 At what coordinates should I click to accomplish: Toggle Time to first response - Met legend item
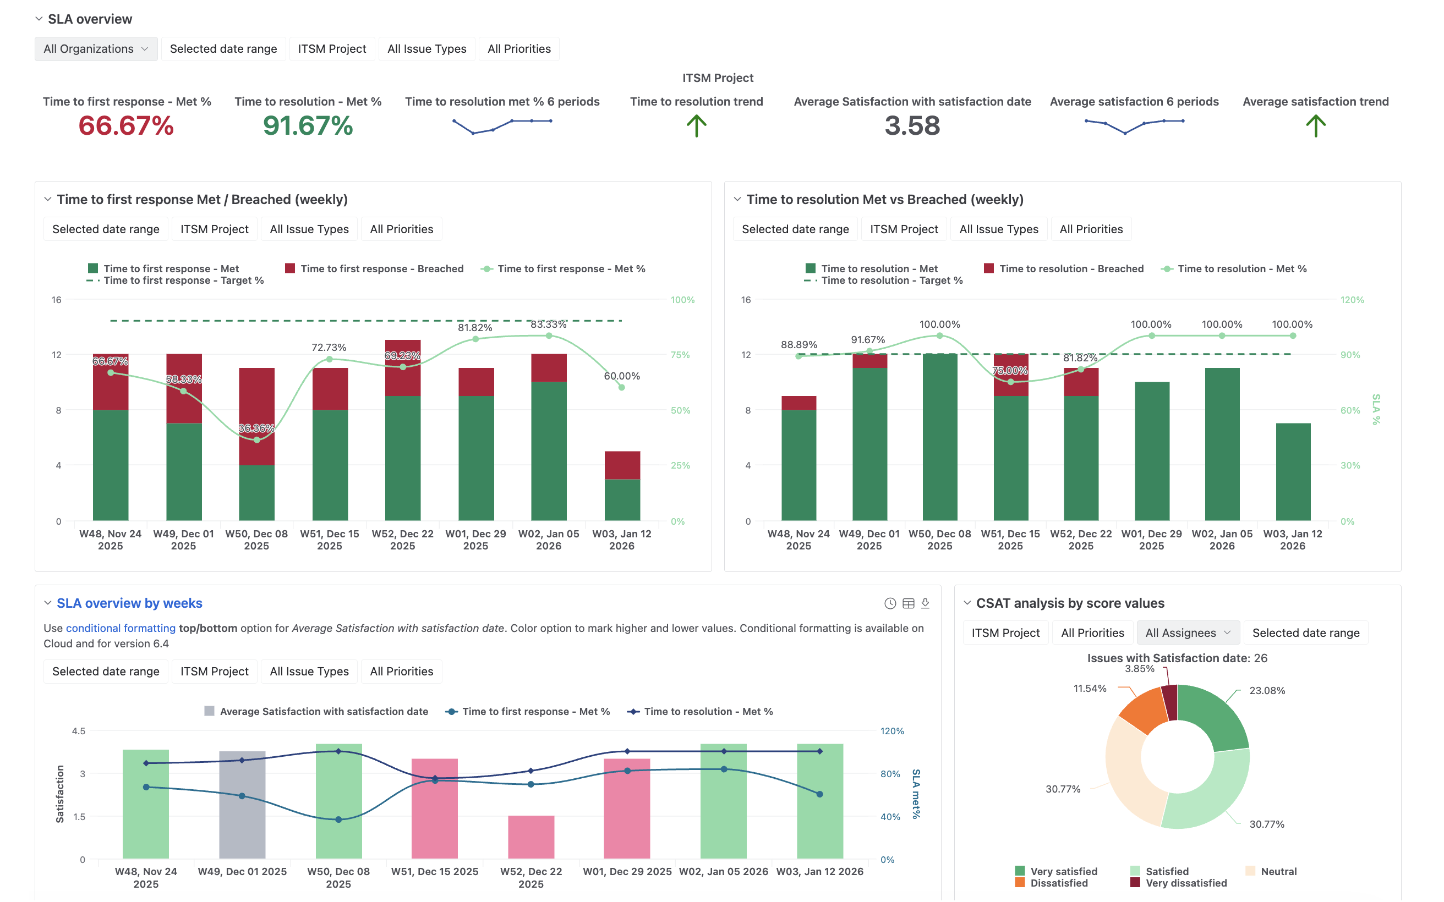pyautogui.click(x=163, y=269)
